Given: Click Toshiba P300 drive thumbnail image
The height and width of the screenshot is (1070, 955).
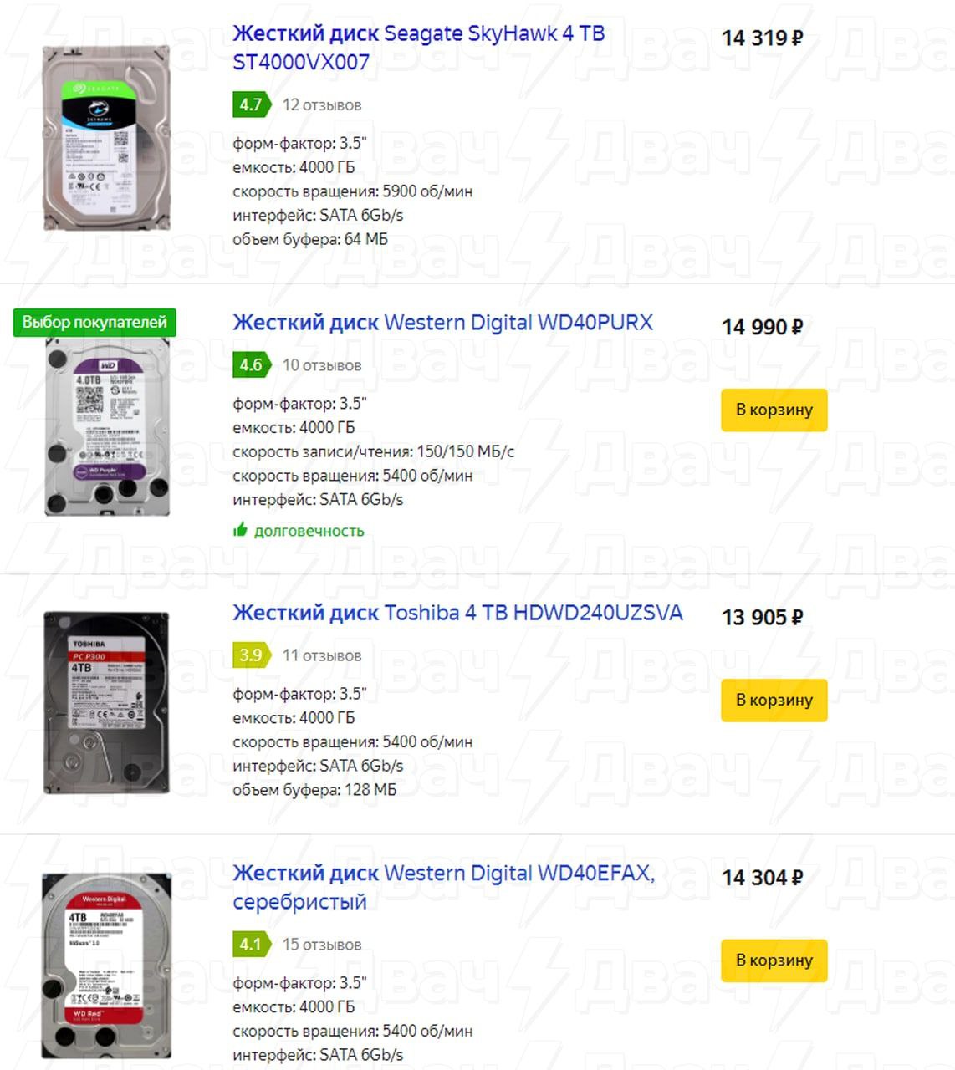Looking at the screenshot, I should [x=106, y=702].
